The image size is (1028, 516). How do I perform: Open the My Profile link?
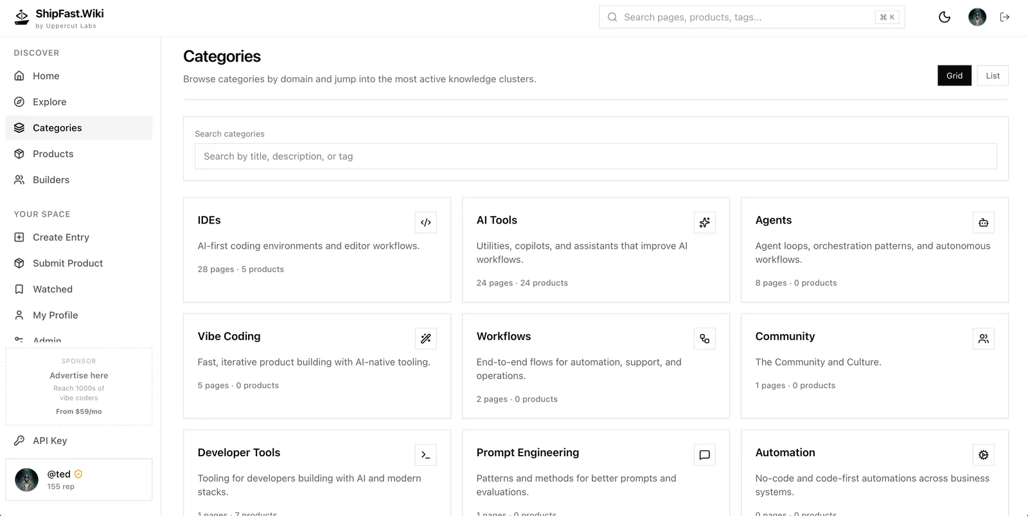(79, 315)
